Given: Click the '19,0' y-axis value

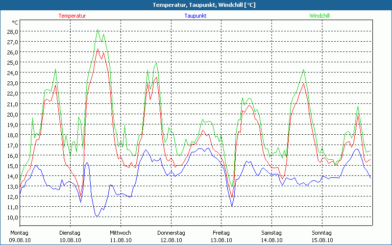Looking at the screenshot, I should tap(13, 125).
